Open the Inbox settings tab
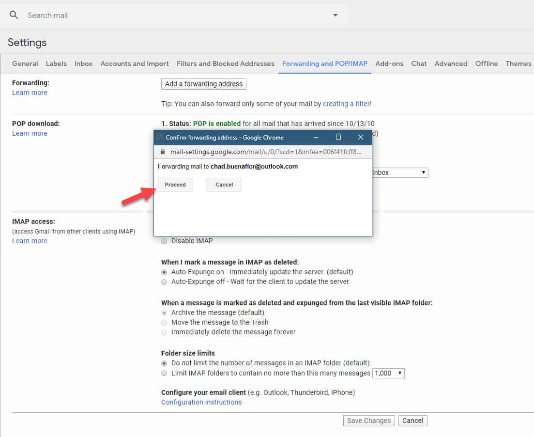Image resolution: width=534 pixels, height=437 pixels. (x=83, y=63)
